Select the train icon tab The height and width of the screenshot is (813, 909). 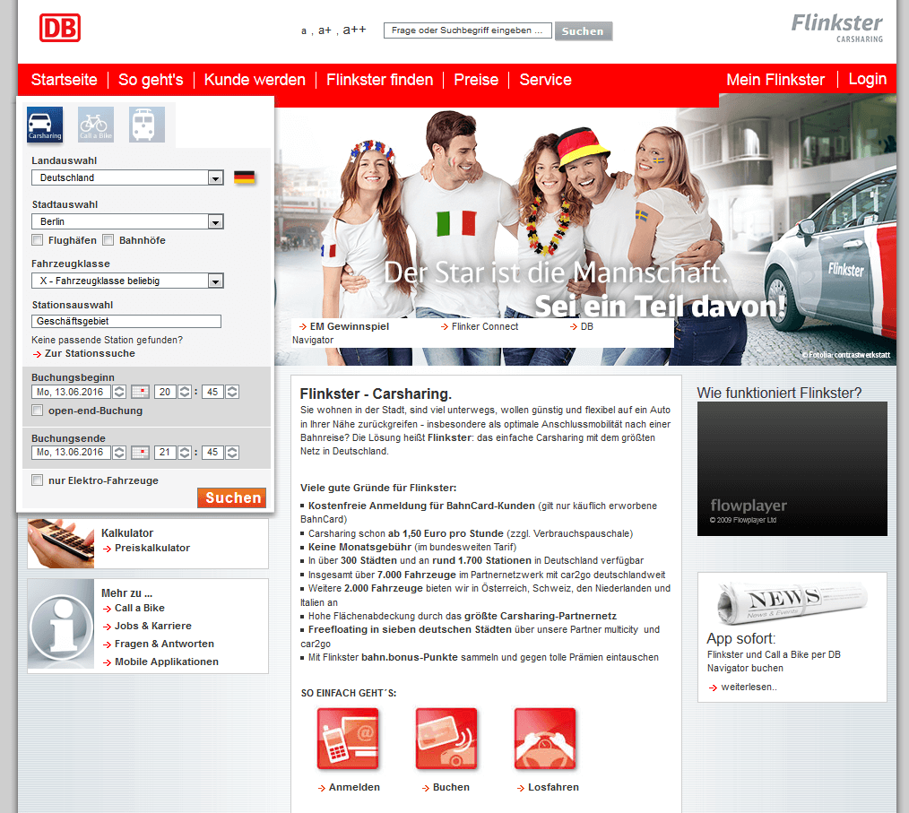coord(147,124)
